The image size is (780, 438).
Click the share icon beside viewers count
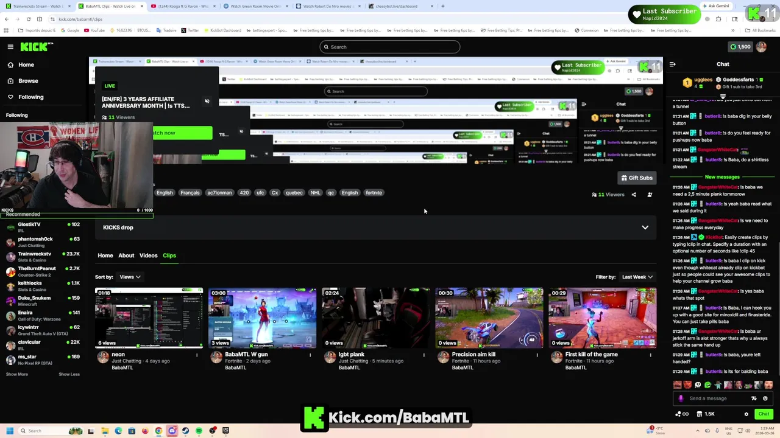pos(634,195)
